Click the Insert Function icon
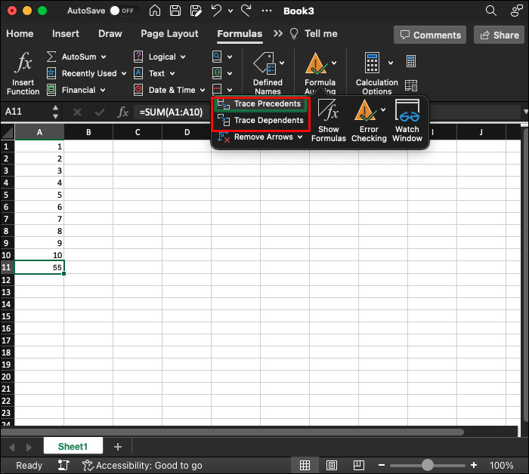The width and height of the screenshot is (529, 474). click(23, 73)
